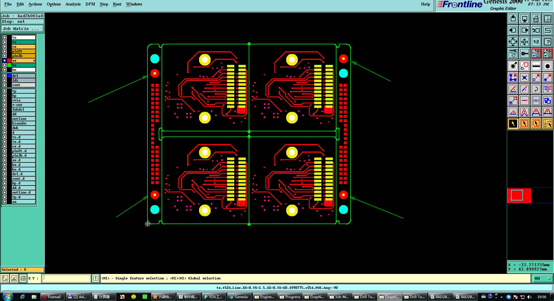
Task: Open the File menu
Action: [8, 4]
